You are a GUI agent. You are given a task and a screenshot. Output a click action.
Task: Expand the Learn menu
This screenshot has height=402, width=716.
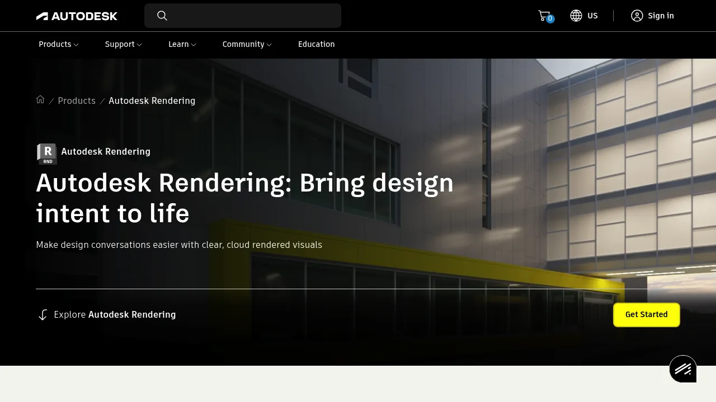pos(182,44)
